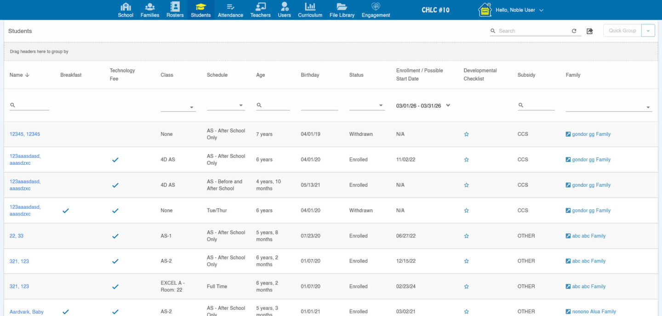Screen dimensions: 662x316
Task: Toggle Technology Fee checkmark for 22, 33
Action: [115, 236]
